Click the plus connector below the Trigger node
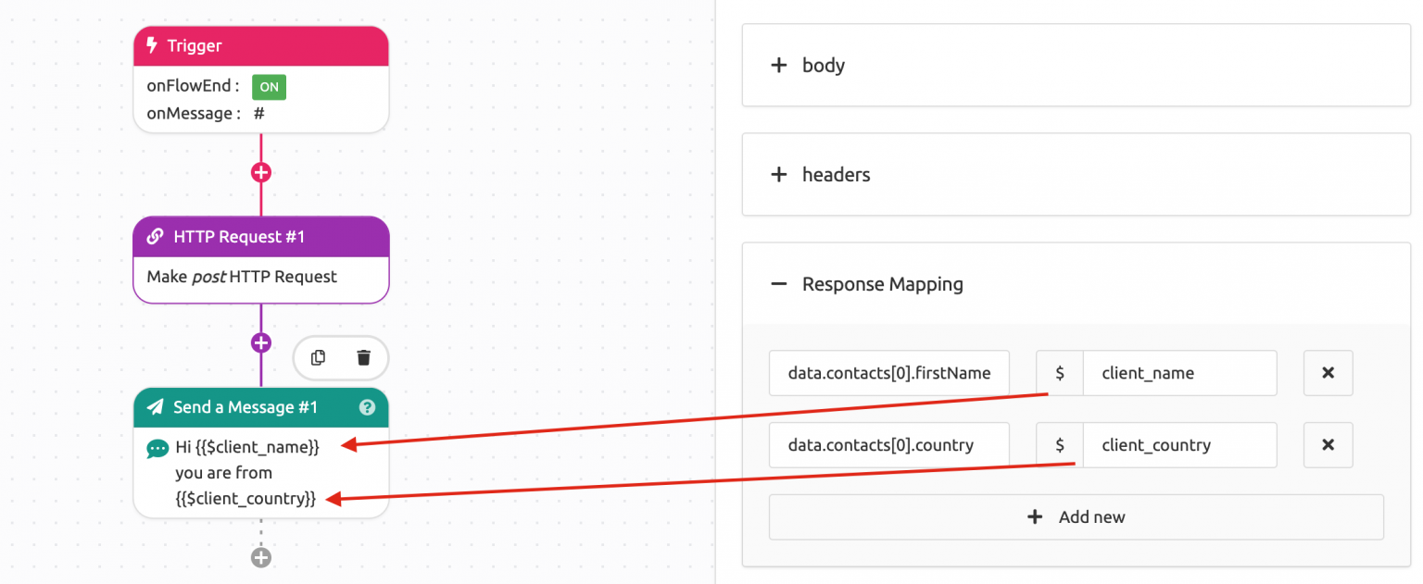This screenshot has width=1423, height=584. click(261, 172)
